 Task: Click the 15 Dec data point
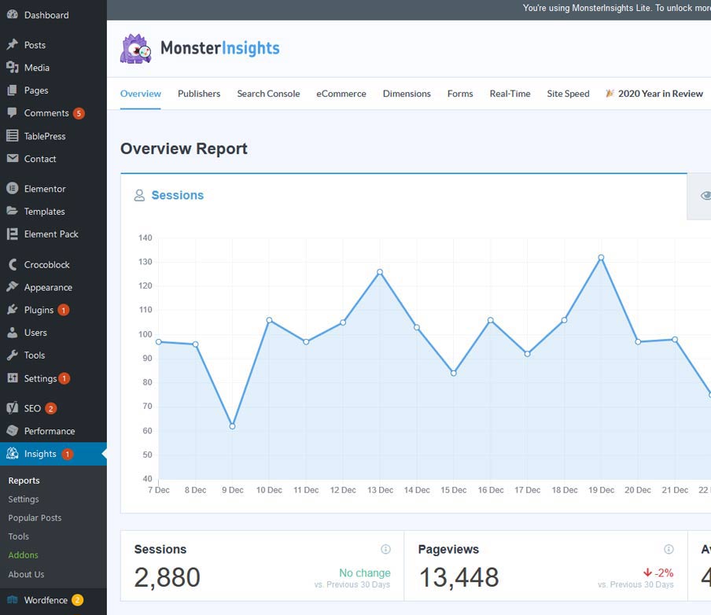pos(454,374)
